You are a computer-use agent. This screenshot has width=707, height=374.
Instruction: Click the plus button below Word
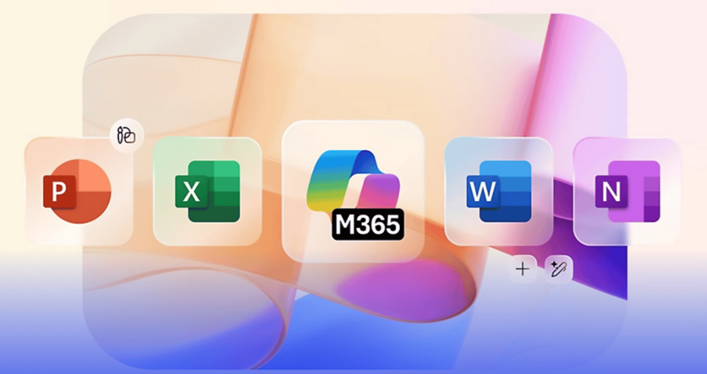tap(523, 269)
